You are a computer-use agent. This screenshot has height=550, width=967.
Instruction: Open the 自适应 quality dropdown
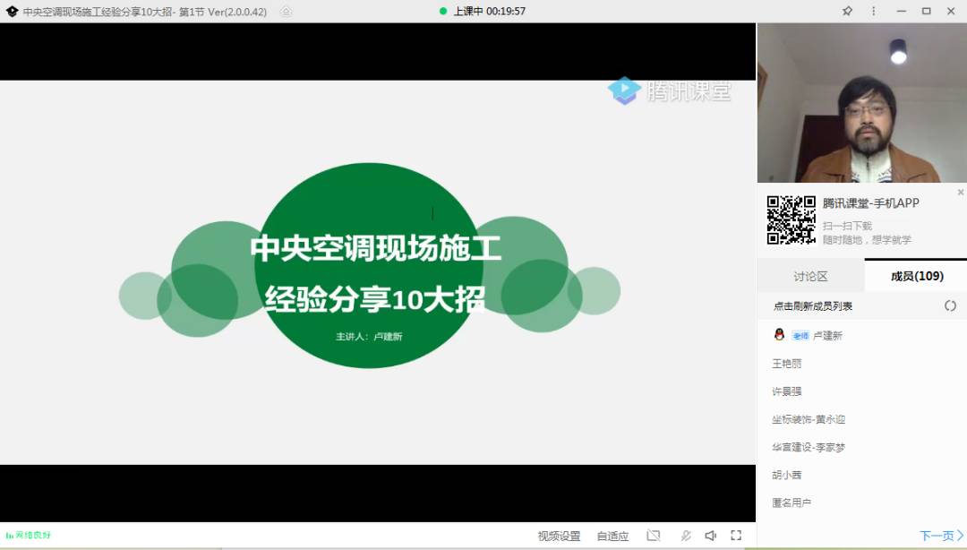click(612, 535)
